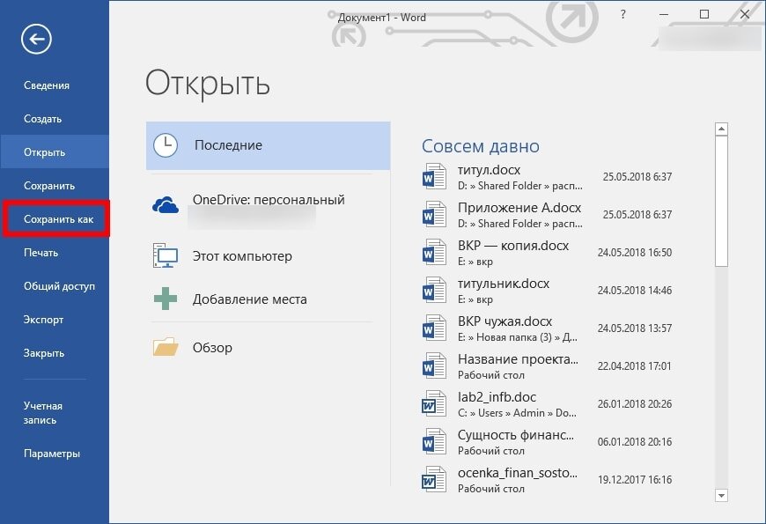Click the Этот компьютер monitor icon
The height and width of the screenshot is (524, 766).
[x=166, y=255]
